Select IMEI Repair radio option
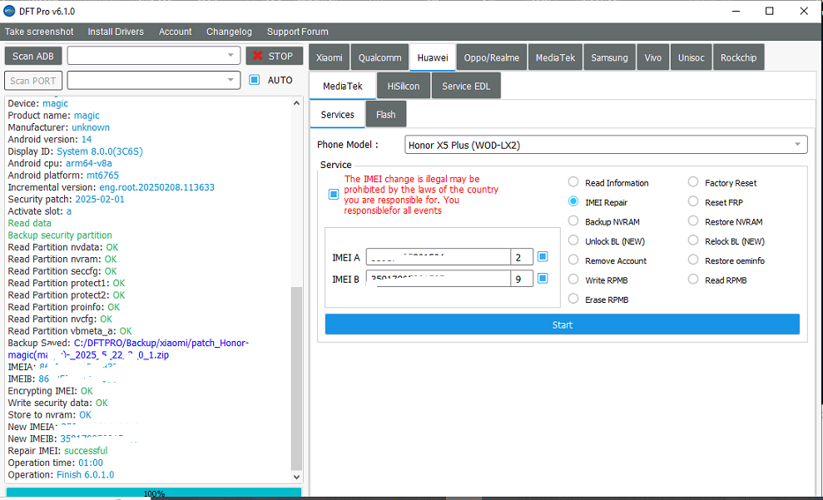The height and width of the screenshot is (500, 823). (573, 201)
